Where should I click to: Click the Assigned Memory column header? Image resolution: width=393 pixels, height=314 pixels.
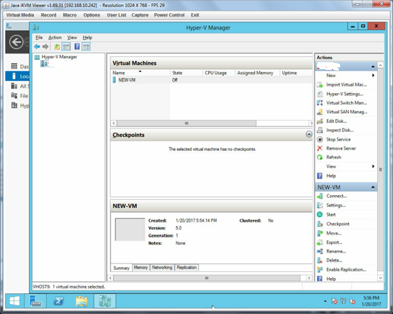[257, 73]
